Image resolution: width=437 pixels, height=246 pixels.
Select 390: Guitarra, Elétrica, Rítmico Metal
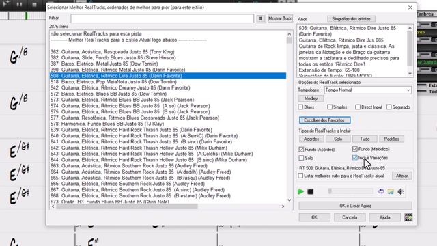click(x=117, y=70)
